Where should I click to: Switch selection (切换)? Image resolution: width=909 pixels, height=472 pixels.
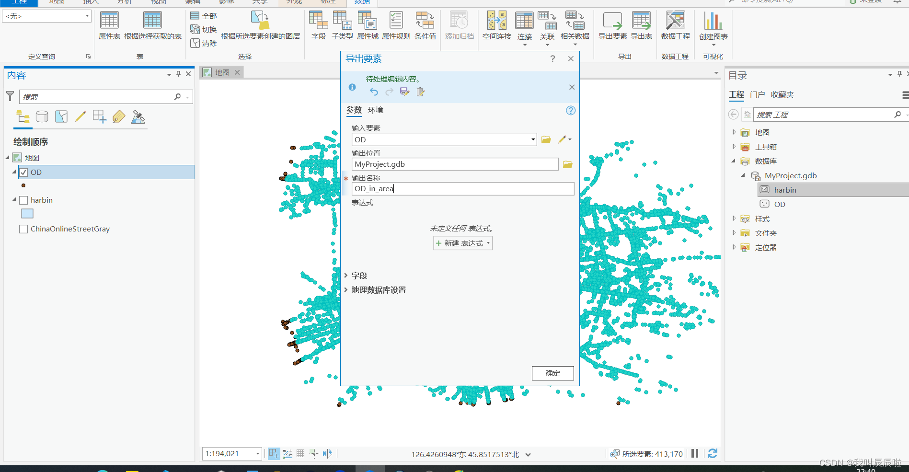click(204, 29)
